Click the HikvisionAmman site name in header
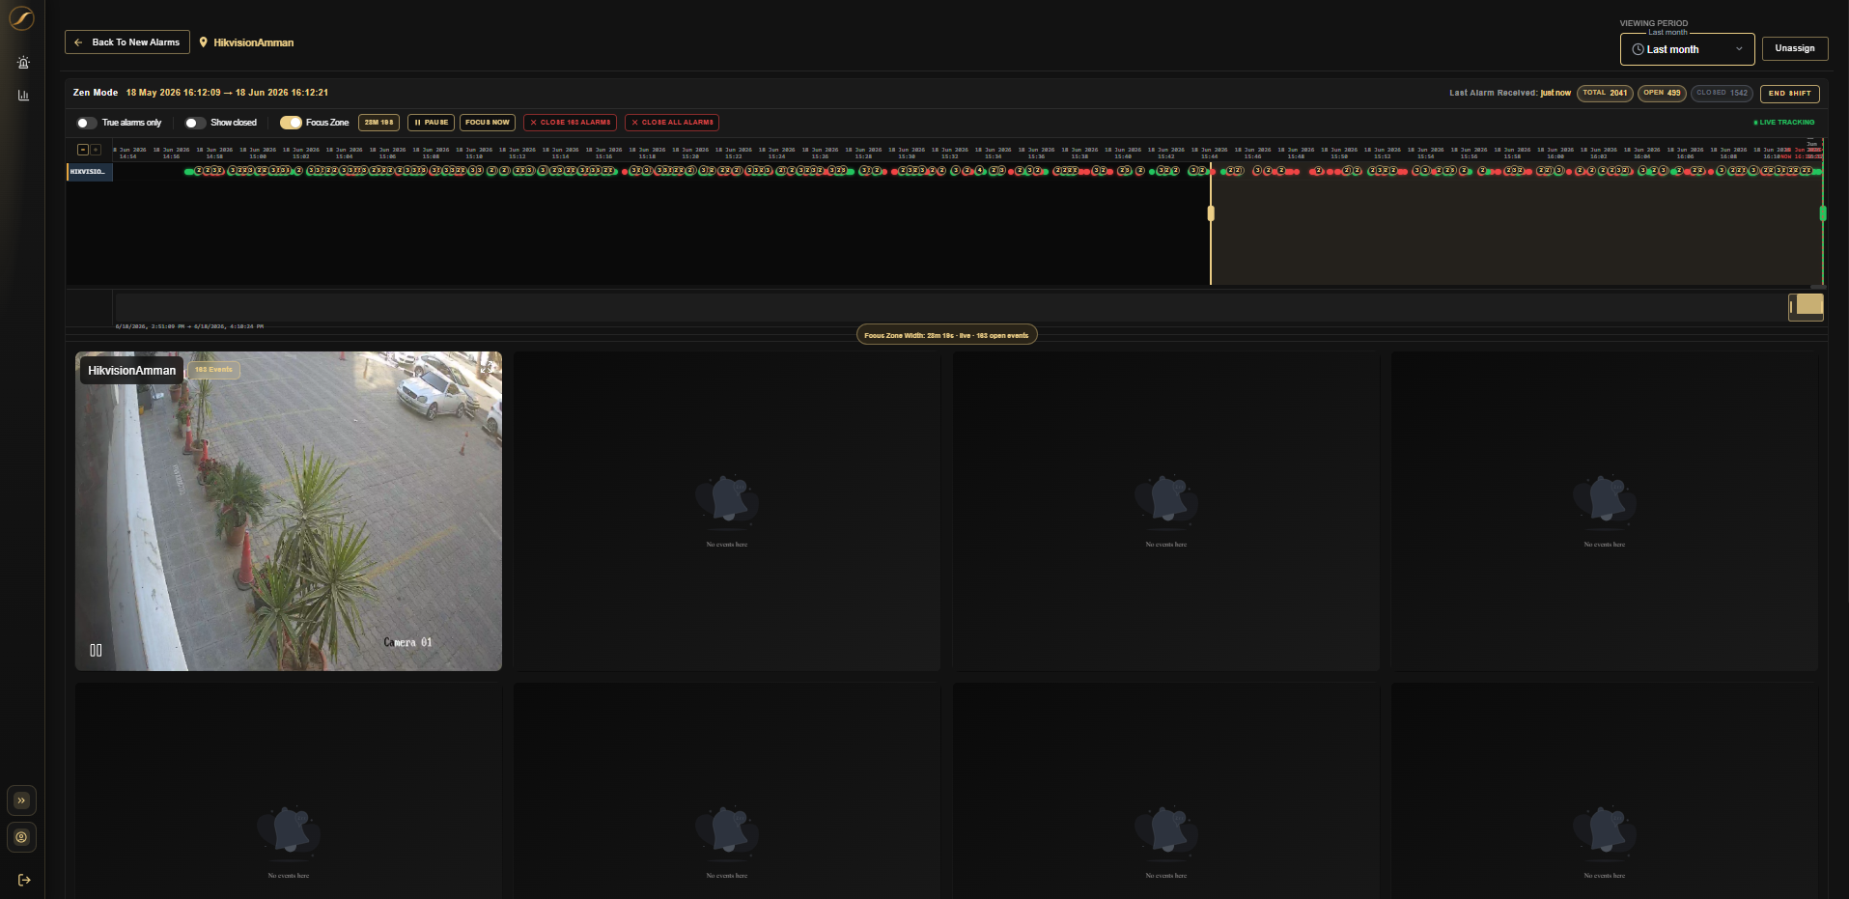Viewport: 1849px width, 899px height. (x=254, y=42)
